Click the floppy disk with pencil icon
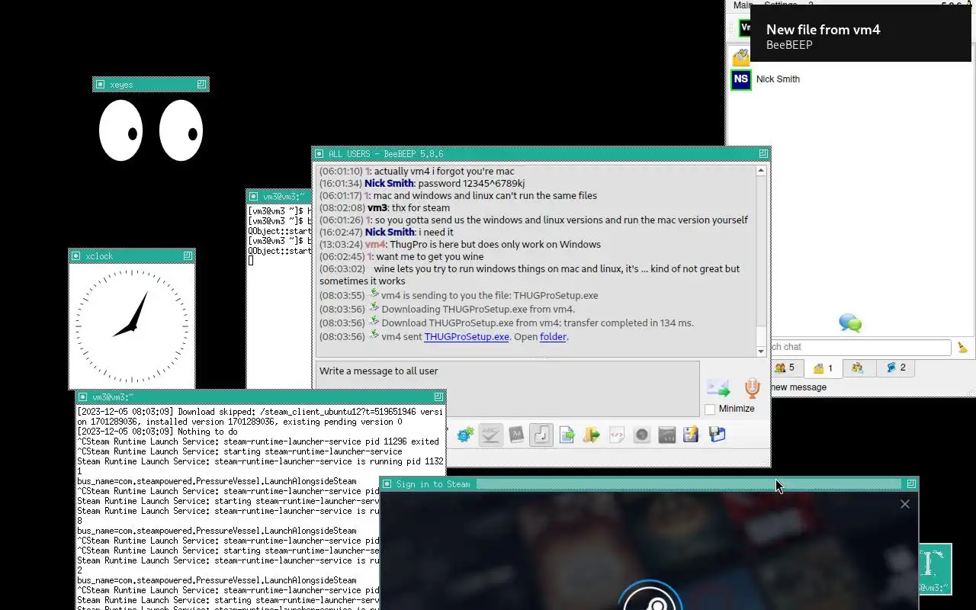The width and height of the screenshot is (976, 610). point(692,435)
